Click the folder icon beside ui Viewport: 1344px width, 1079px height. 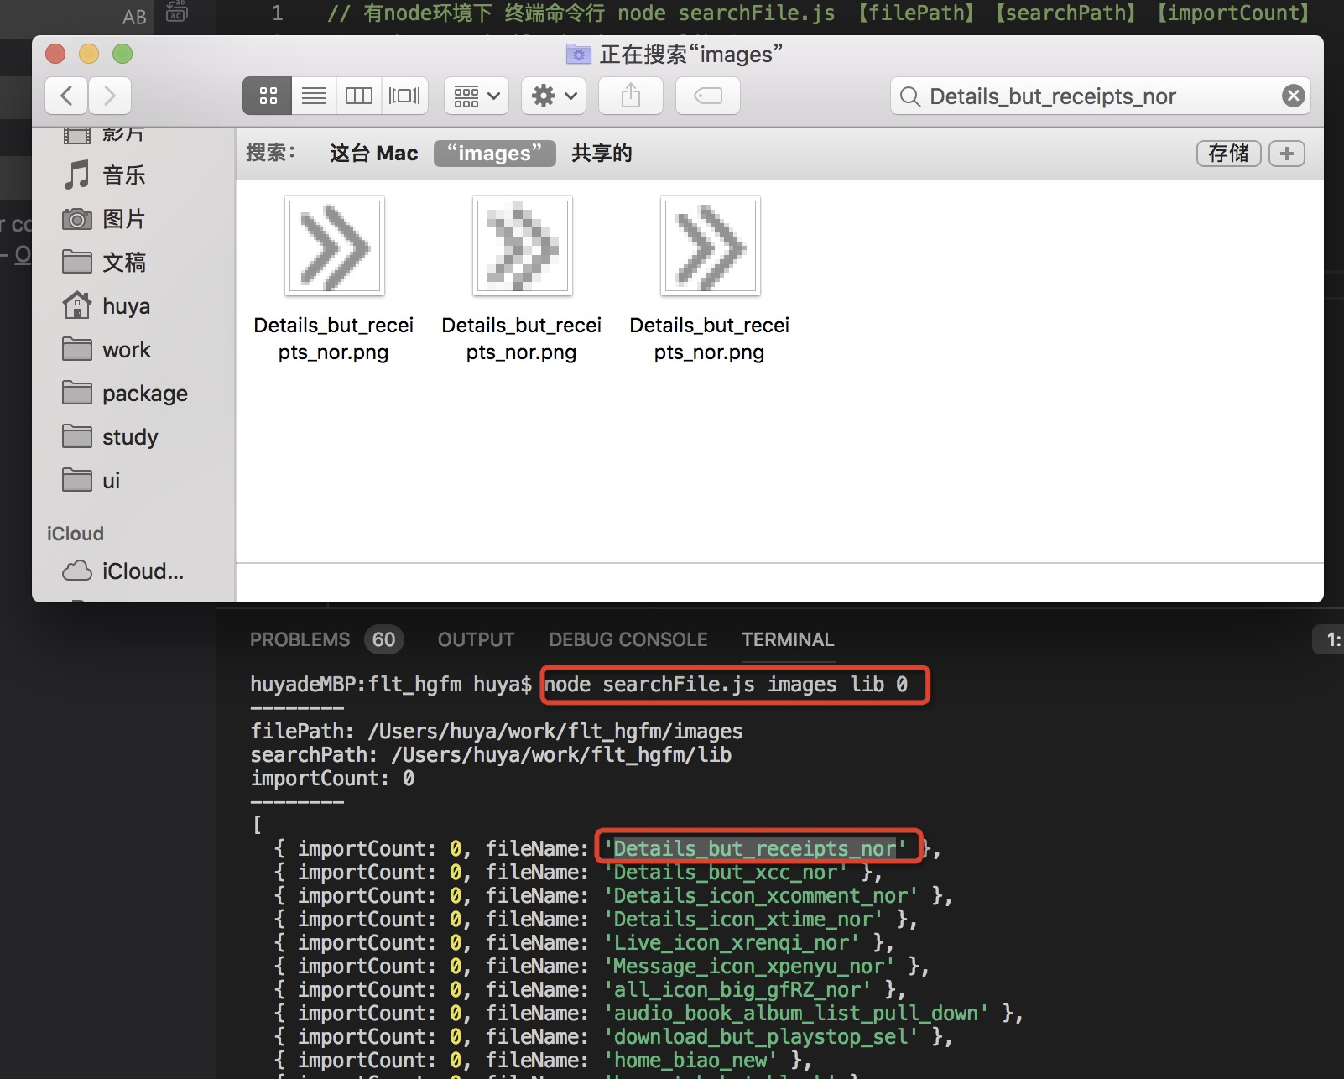(x=77, y=480)
